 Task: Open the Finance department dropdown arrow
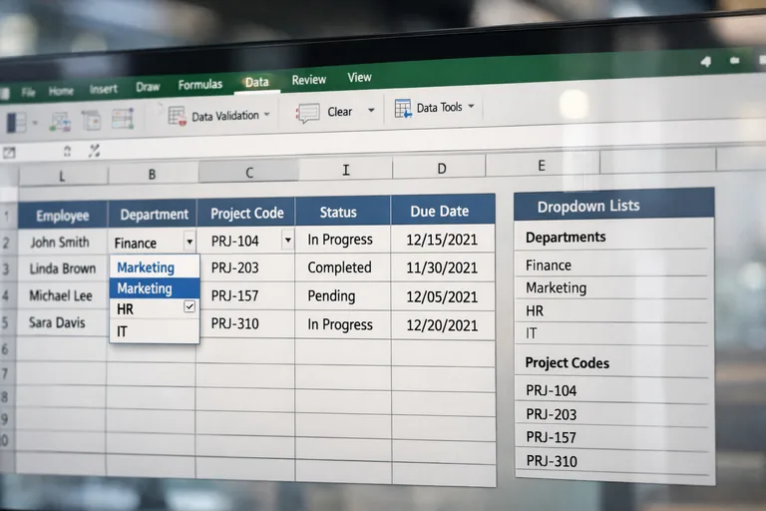pos(190,242)
